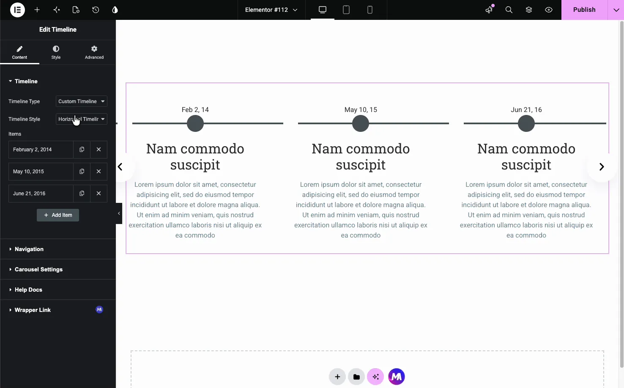624x388 pixels.
Task: Expand the Wrapper Link section
Action: (58, 310)
